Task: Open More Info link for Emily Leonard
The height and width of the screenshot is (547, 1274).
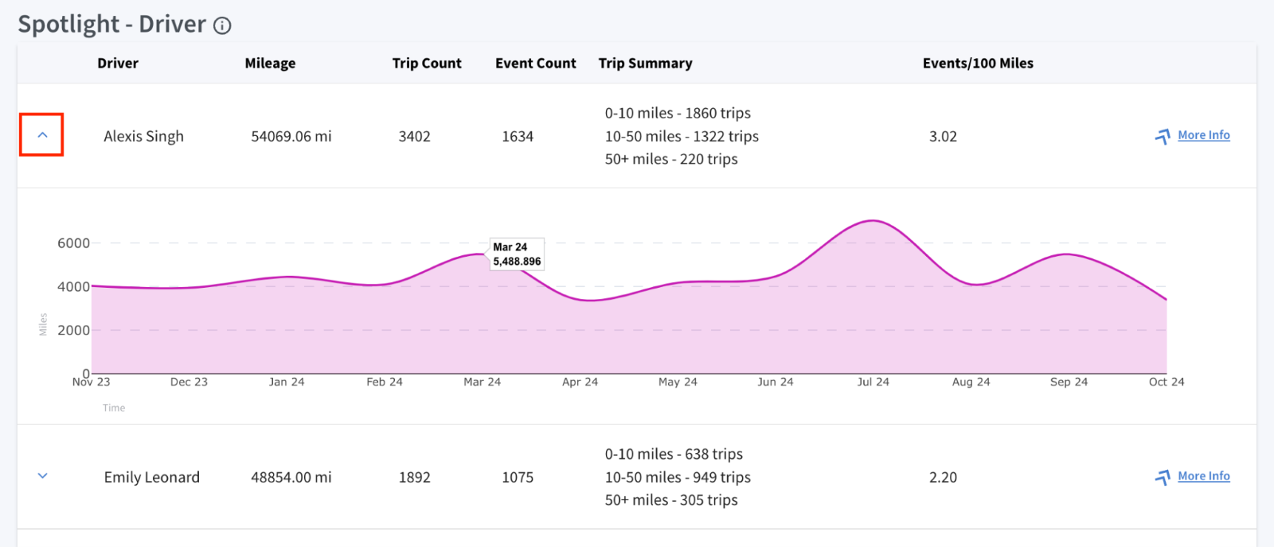Action: pyautogui.click(x=1203, y=476)
